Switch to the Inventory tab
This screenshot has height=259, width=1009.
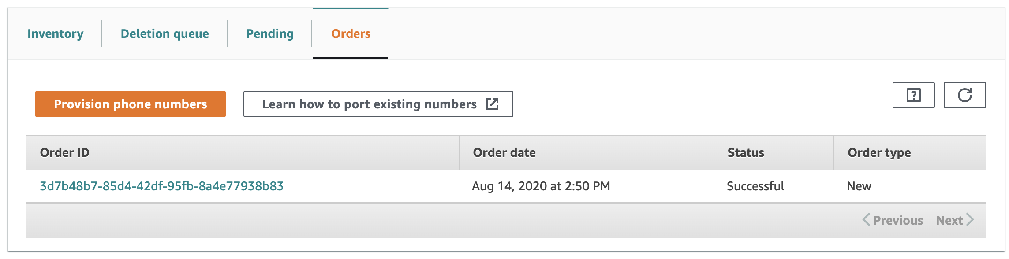56,34
